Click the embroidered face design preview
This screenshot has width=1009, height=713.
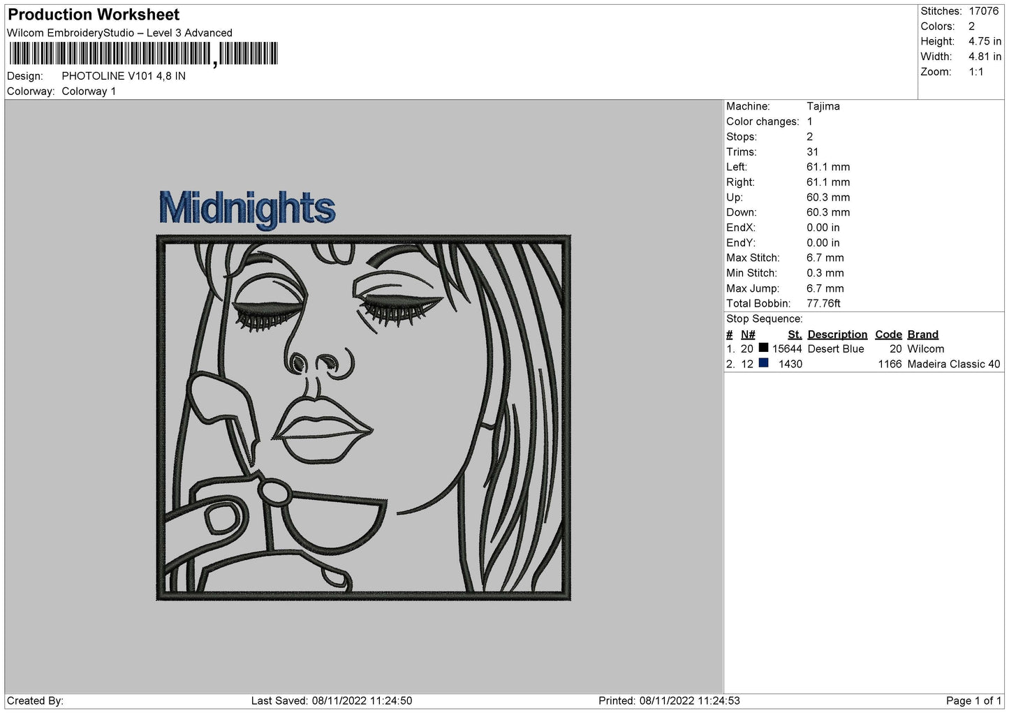[364, 418]
